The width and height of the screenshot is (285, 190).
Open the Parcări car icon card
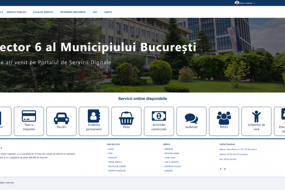click(61, 121)
